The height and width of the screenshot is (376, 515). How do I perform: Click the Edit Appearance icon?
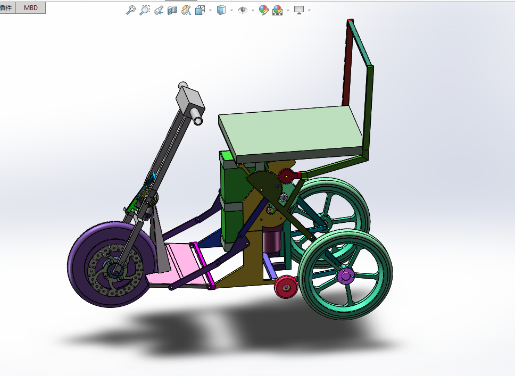(x=264, y=10)
